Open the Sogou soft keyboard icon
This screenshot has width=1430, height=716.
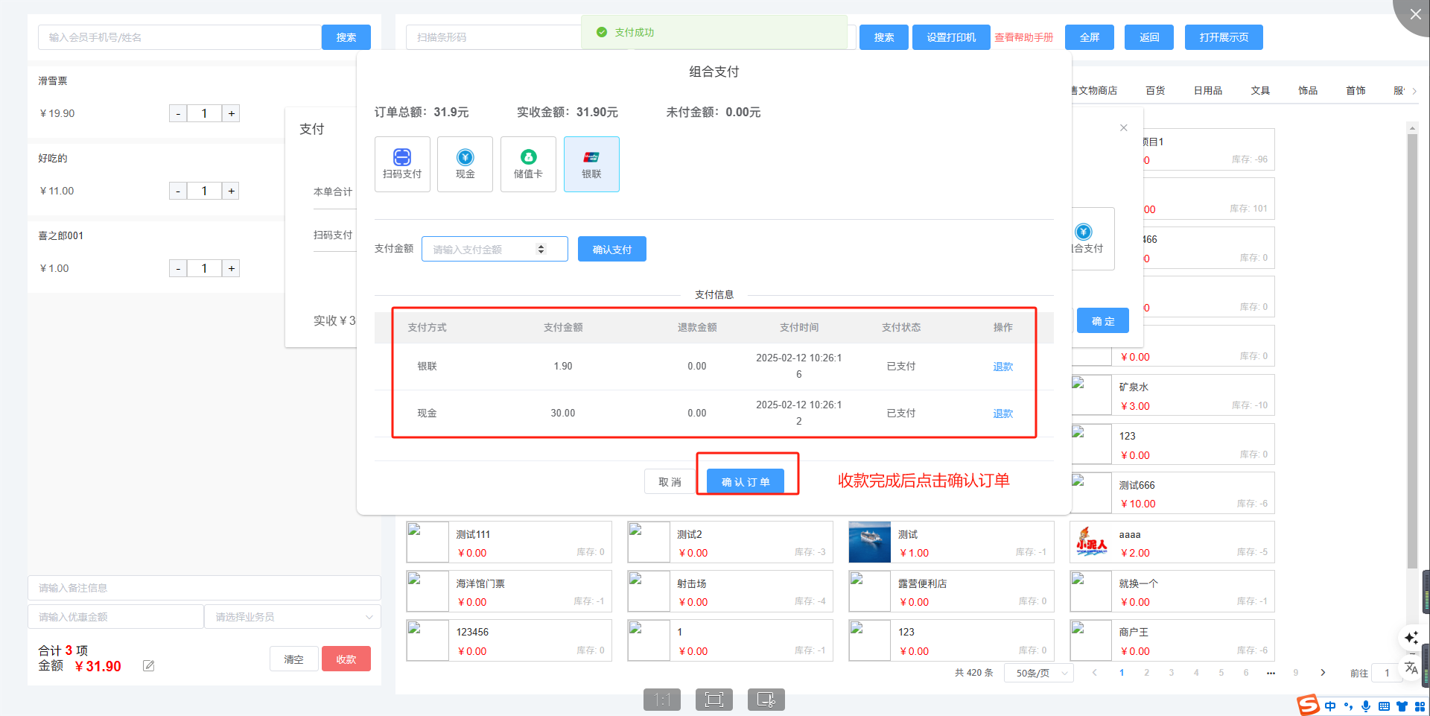pos(1384,706)
